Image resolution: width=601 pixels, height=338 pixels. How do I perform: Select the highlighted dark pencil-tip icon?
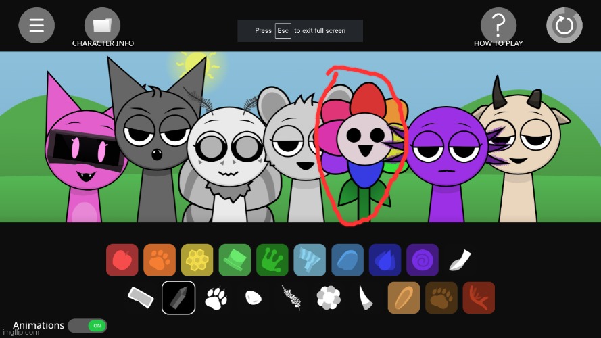click(x=178, y=297)
